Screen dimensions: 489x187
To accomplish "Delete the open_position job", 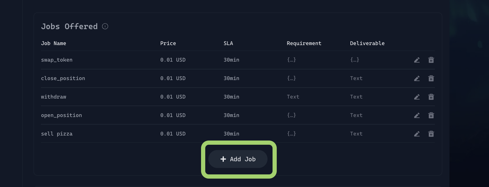I will 431,115.
